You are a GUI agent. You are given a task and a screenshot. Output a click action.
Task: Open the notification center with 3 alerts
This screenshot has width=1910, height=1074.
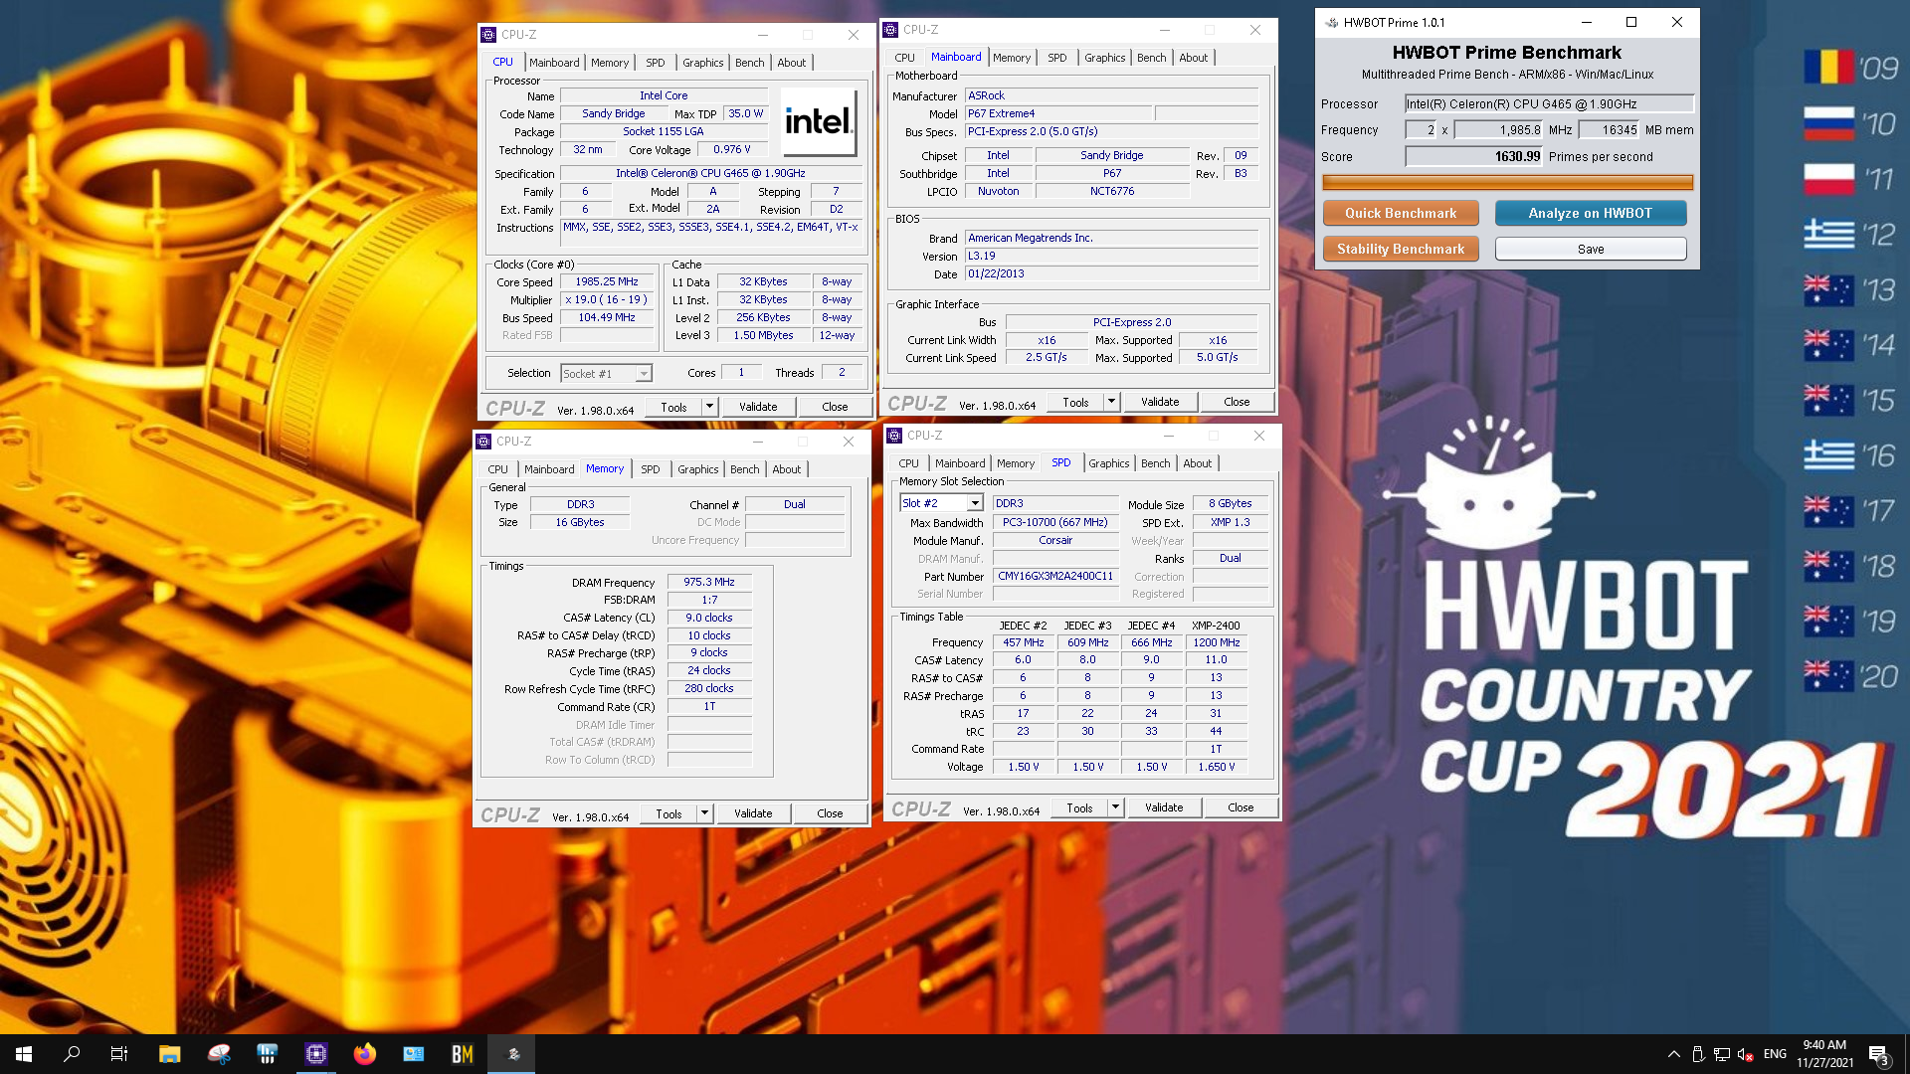1878,1054
